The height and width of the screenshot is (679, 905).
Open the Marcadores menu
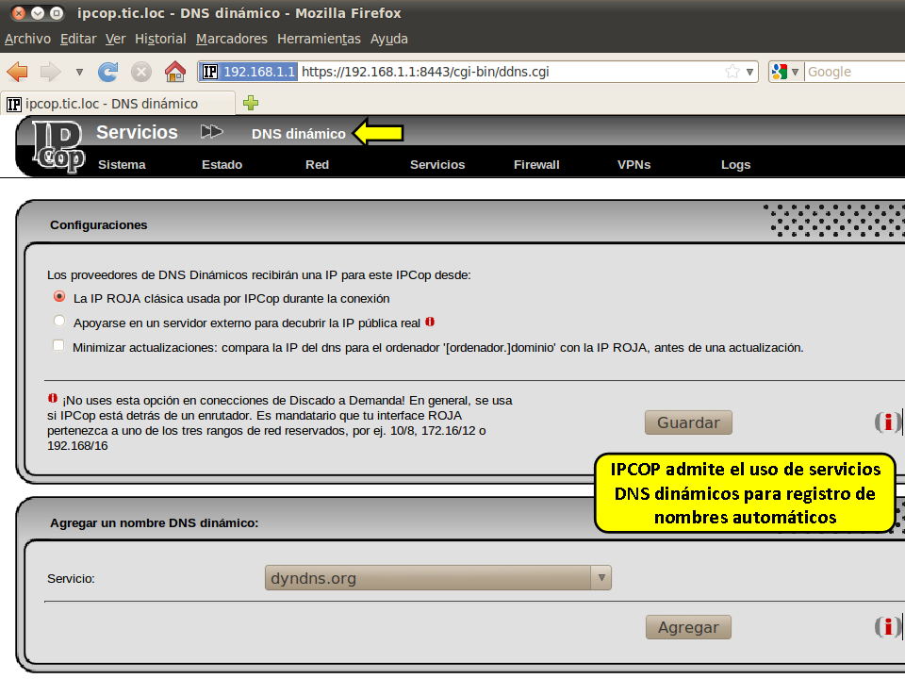click(231, 39)
